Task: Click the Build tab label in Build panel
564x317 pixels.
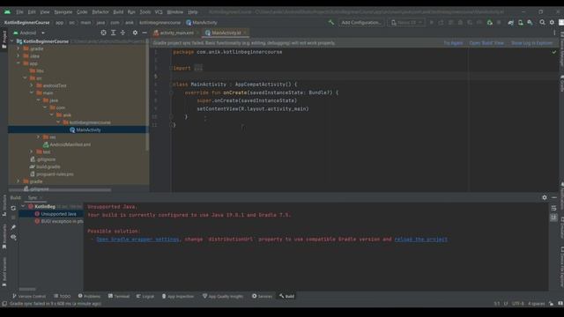Action: pyautogui.click(x=16, y=197)
